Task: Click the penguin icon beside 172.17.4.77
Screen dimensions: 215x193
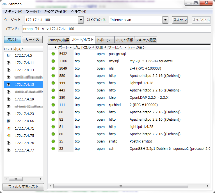Action: [x=9, y=150]
